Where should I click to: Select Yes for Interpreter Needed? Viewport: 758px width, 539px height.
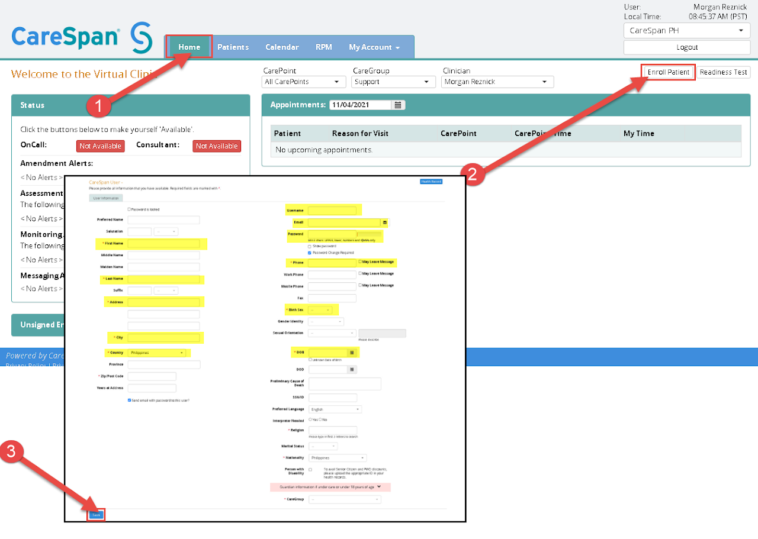point(310,419)
